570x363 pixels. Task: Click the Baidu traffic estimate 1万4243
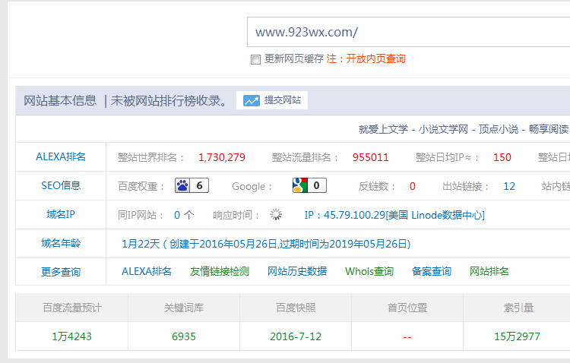(x=71, y=336)
